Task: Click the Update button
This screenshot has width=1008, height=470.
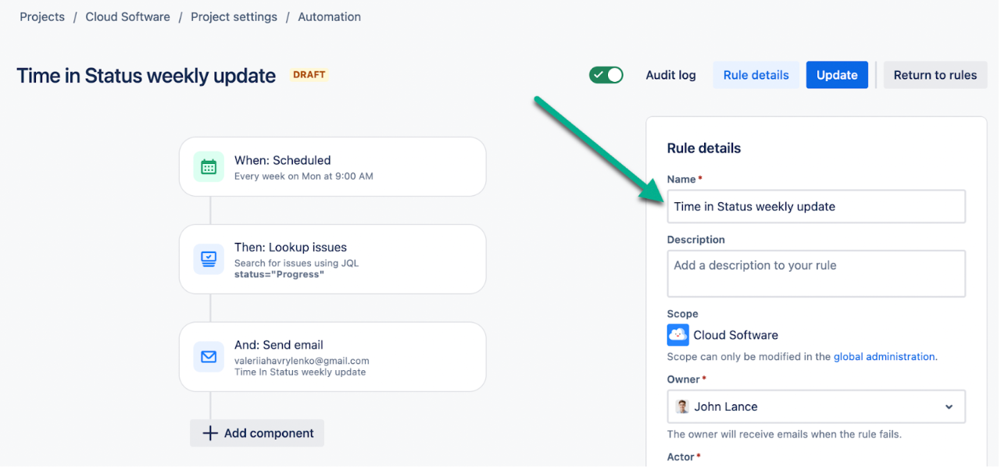Action: pos(837,75)
